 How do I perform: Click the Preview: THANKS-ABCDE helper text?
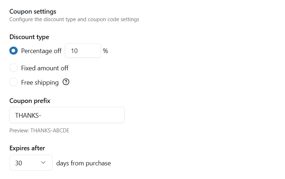[x=39, y=131]
